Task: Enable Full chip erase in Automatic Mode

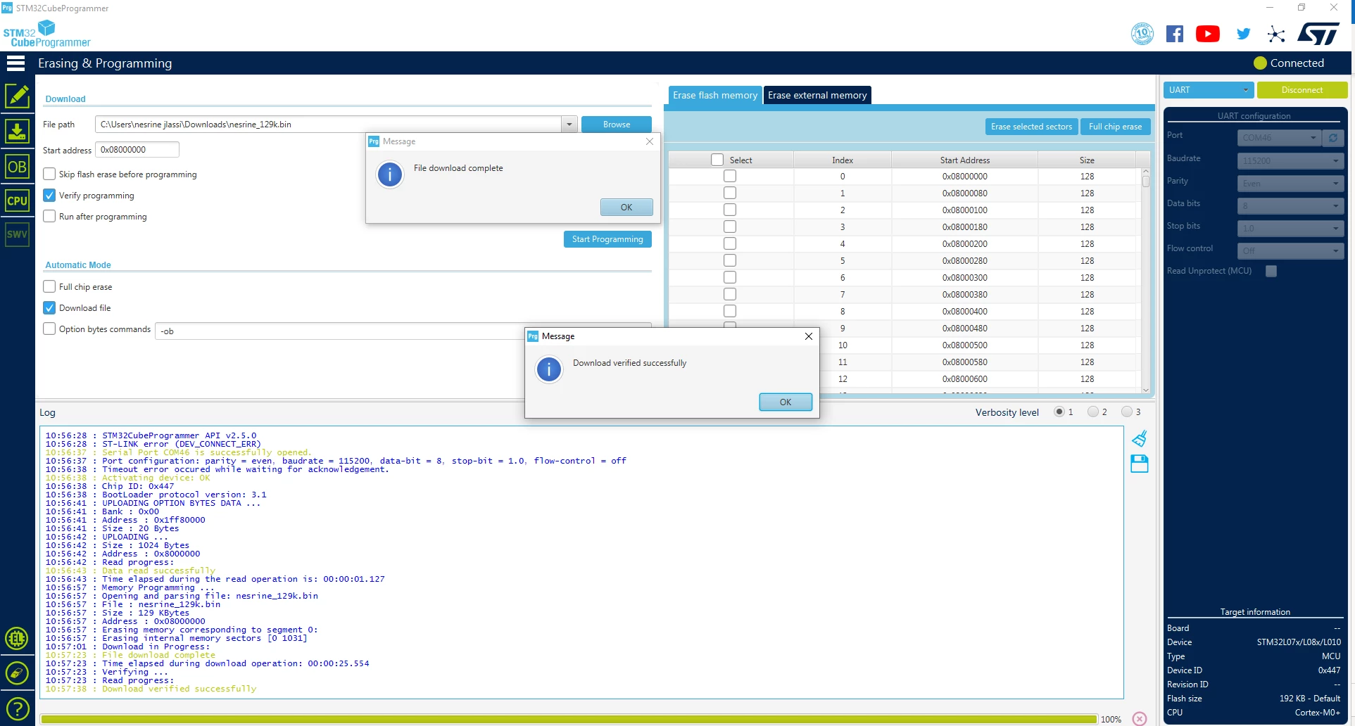Action: pyautogui.click(x=49, y=286)
